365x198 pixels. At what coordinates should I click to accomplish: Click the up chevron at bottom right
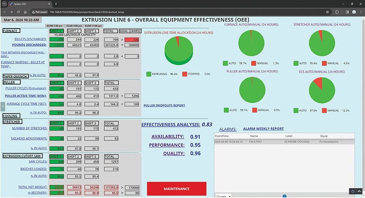tap(359, 191)
